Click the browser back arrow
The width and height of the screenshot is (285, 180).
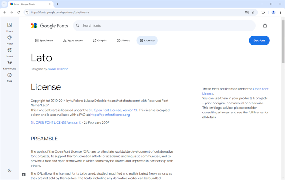tap(5, 13)
